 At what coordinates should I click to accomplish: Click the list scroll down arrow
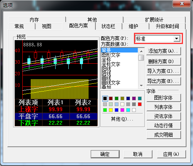tap(141, 85)
